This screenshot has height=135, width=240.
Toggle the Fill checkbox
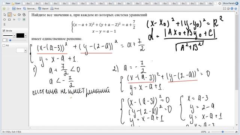click(4, 45)
